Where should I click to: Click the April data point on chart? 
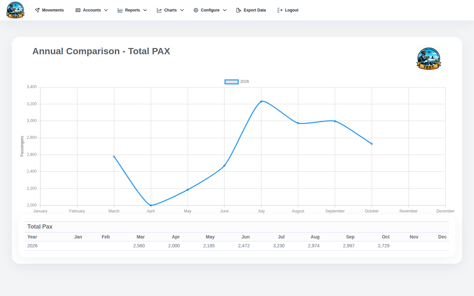pyautogui.click(x=151, y=206)
